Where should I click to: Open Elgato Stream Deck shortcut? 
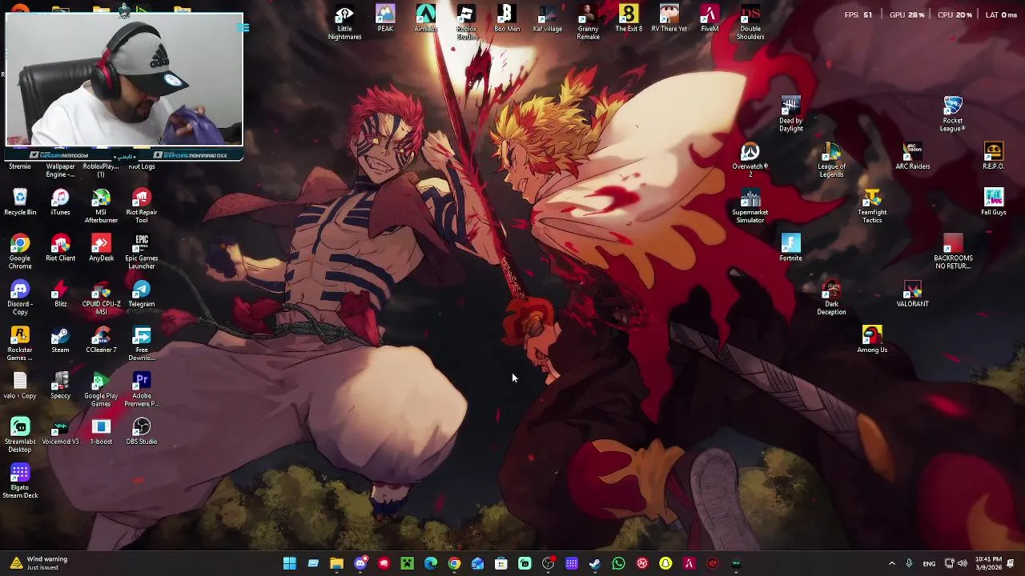20,481
